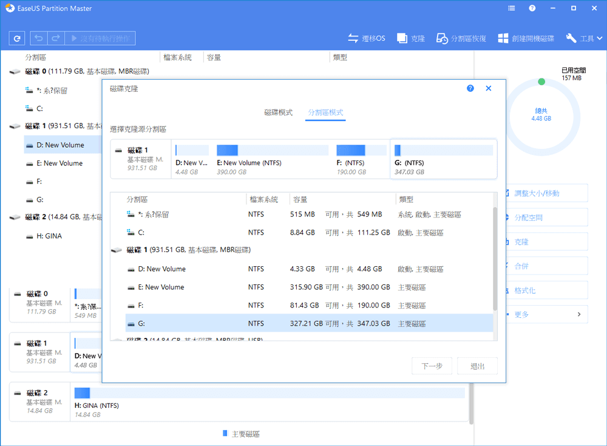Click the green used-space dot on the ring chart
The height and width of the screenshot is (446, 607).
tap(541, 81)
